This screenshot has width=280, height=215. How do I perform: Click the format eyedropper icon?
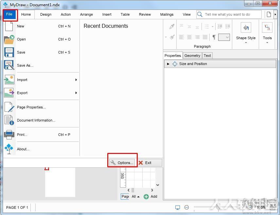coord(172,26)
